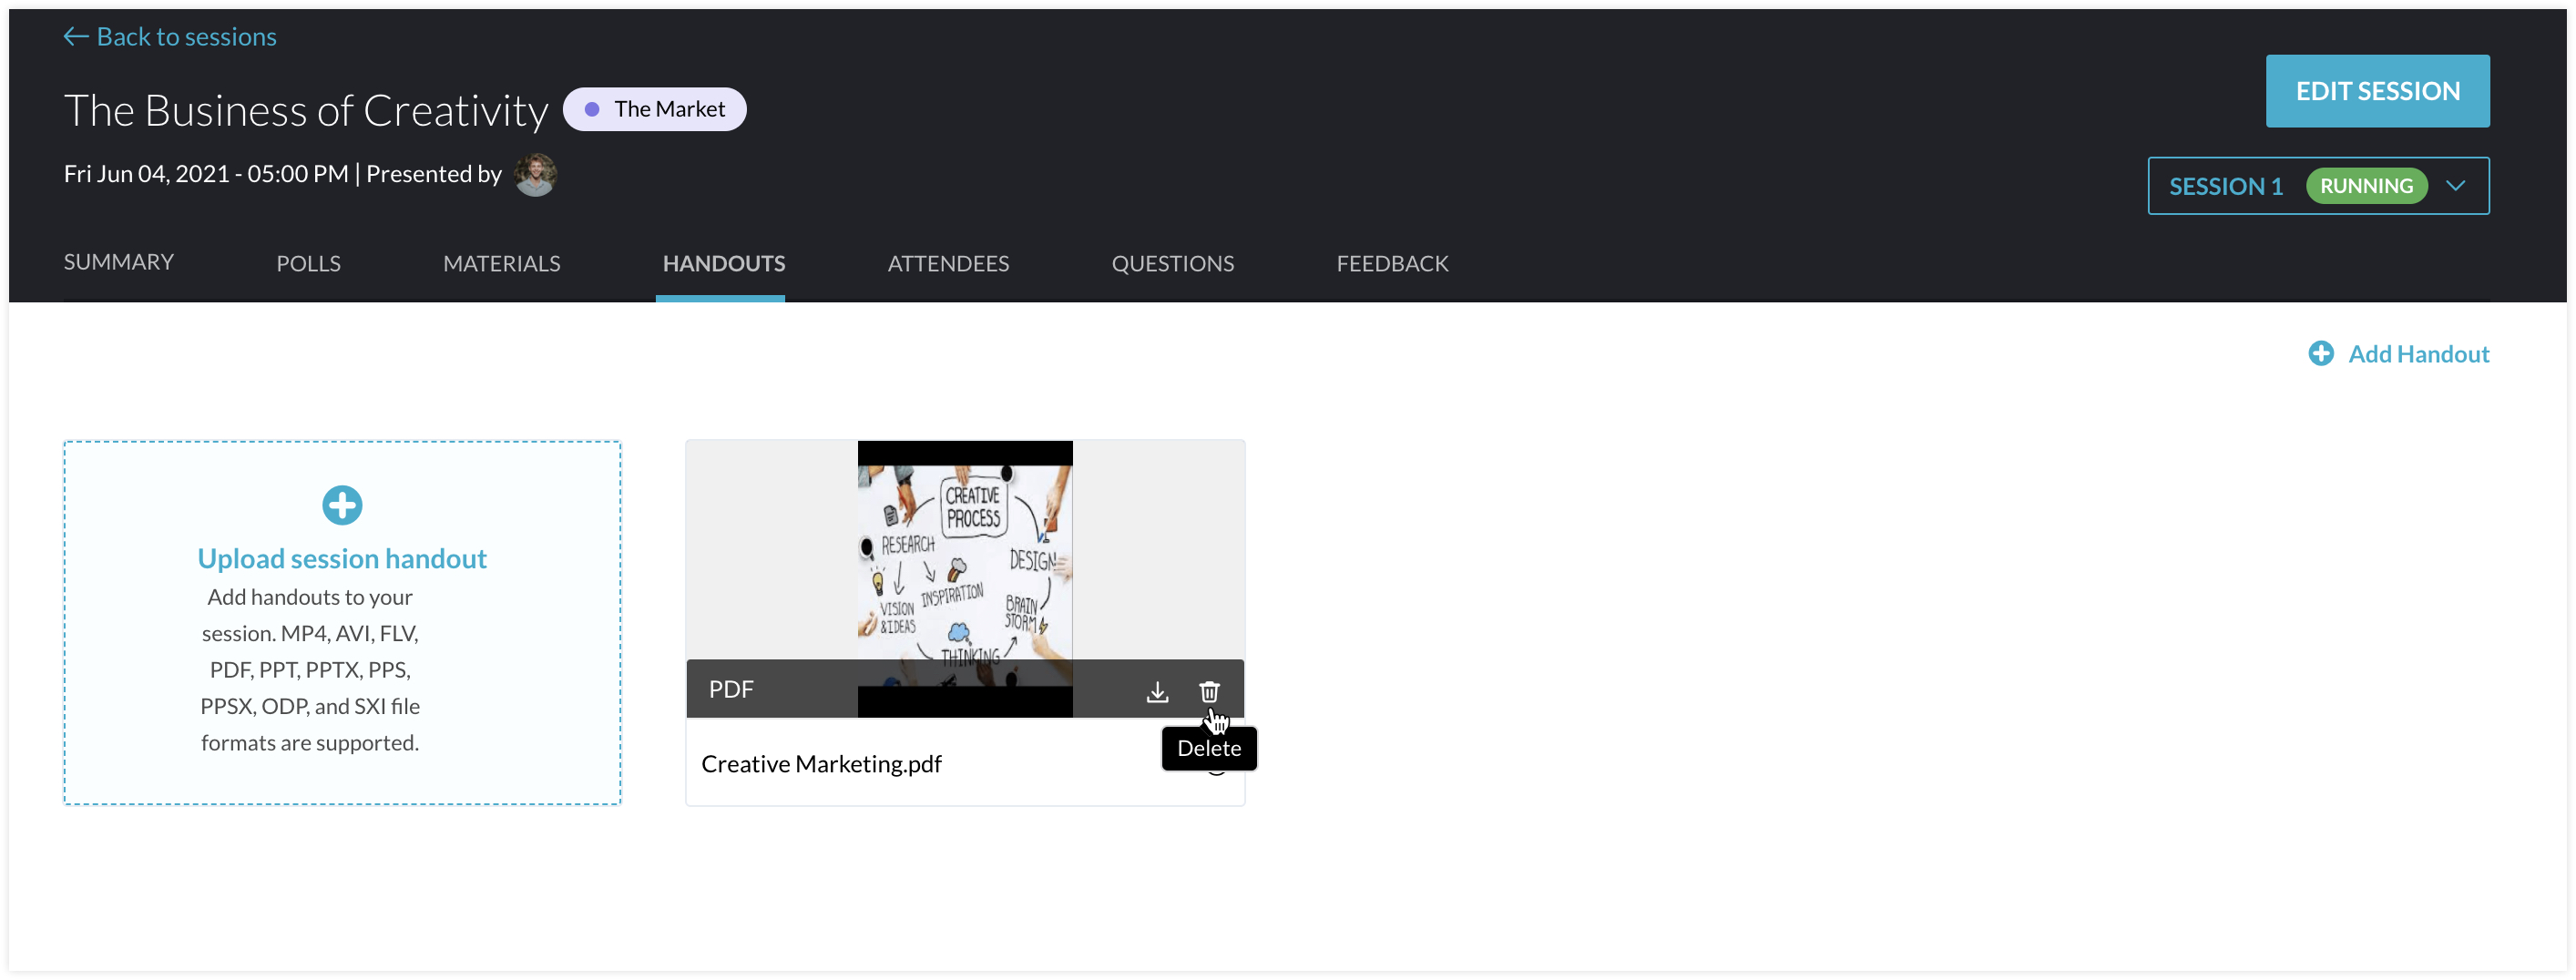
Task: Download the Creative Marketing.pdf handout
Action: click(1157, 691)
